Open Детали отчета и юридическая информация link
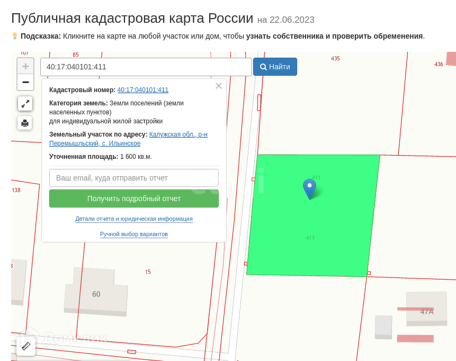This screenshot has width=456, height=361. 134,219
